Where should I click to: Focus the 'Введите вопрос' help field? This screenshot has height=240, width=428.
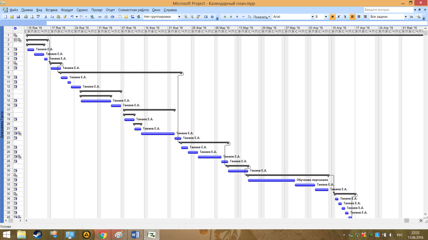[x=388, y=10]
